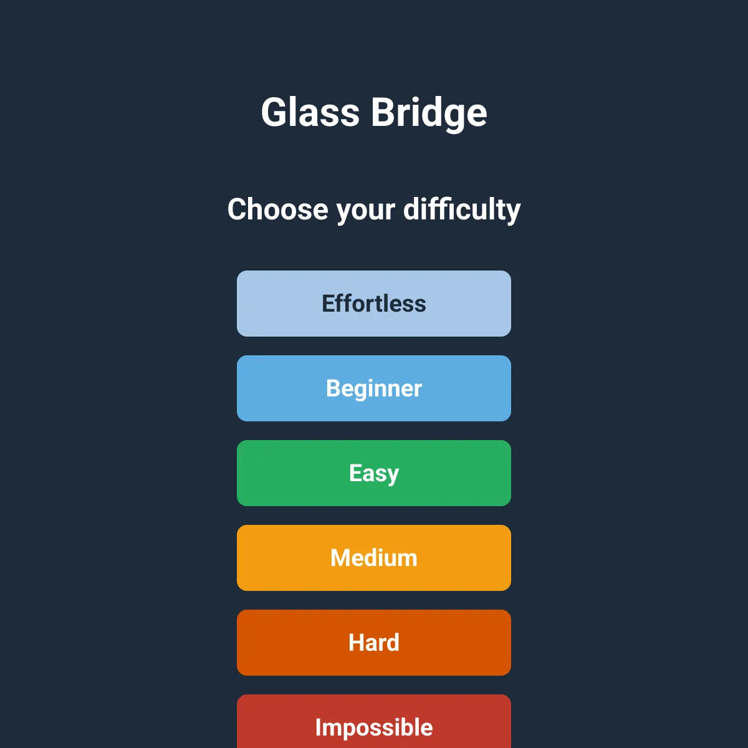Choose the Impossible difficulty

tap(374, 722)
